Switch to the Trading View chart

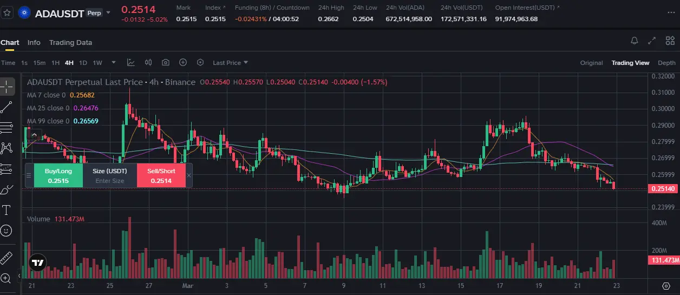point(630,63)
